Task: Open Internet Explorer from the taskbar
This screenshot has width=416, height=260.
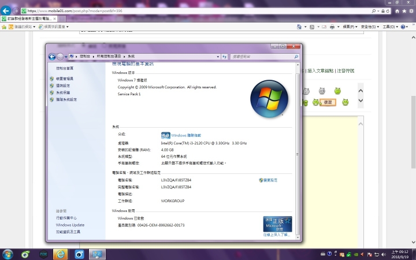Action: click(x=61, y=254)
